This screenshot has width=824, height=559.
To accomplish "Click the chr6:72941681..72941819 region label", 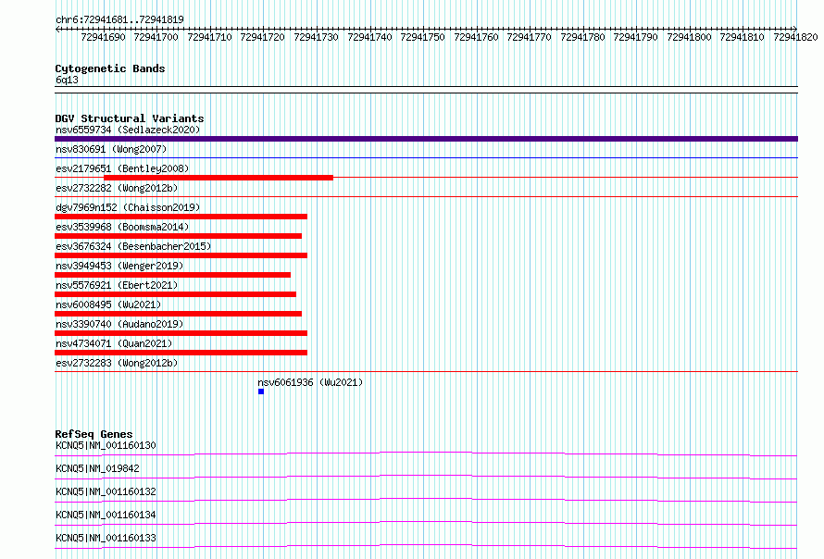I will pos(119,20).
